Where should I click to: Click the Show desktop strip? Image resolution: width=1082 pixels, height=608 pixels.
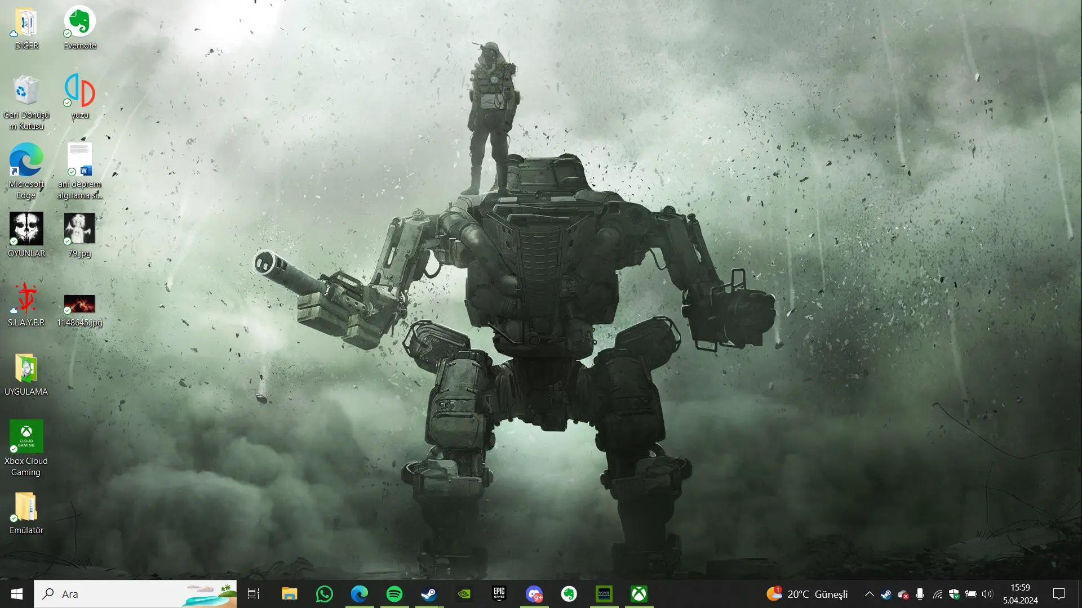tap(1080, 594)
